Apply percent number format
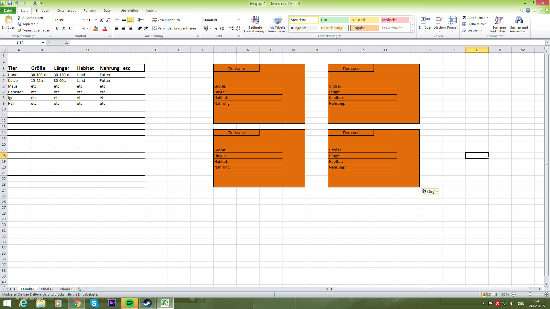Viewport: 550px width, 309px height. (215, 28)
